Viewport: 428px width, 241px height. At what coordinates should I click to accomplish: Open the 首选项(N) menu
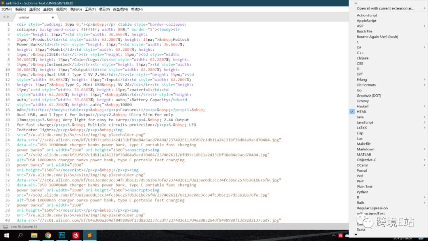(x=120, y=9)
